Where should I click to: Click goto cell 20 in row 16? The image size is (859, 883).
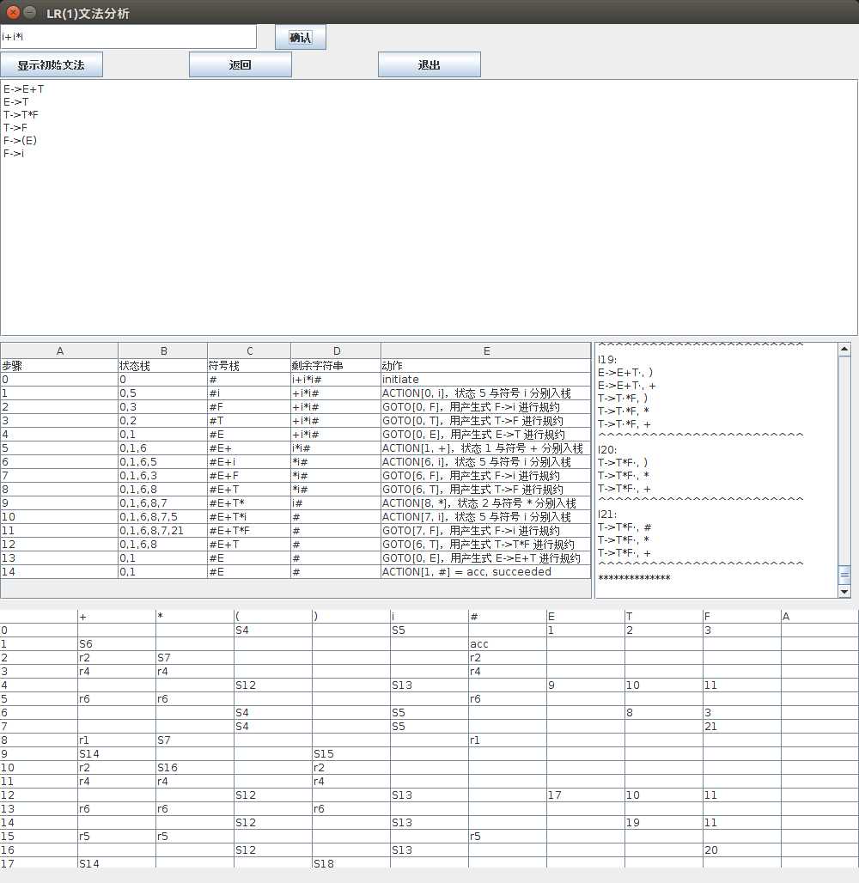point(742,850)
